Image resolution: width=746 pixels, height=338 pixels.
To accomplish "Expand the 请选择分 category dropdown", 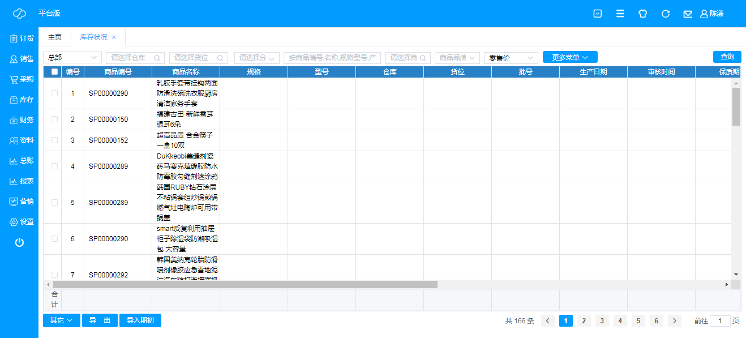I will 257,58.
